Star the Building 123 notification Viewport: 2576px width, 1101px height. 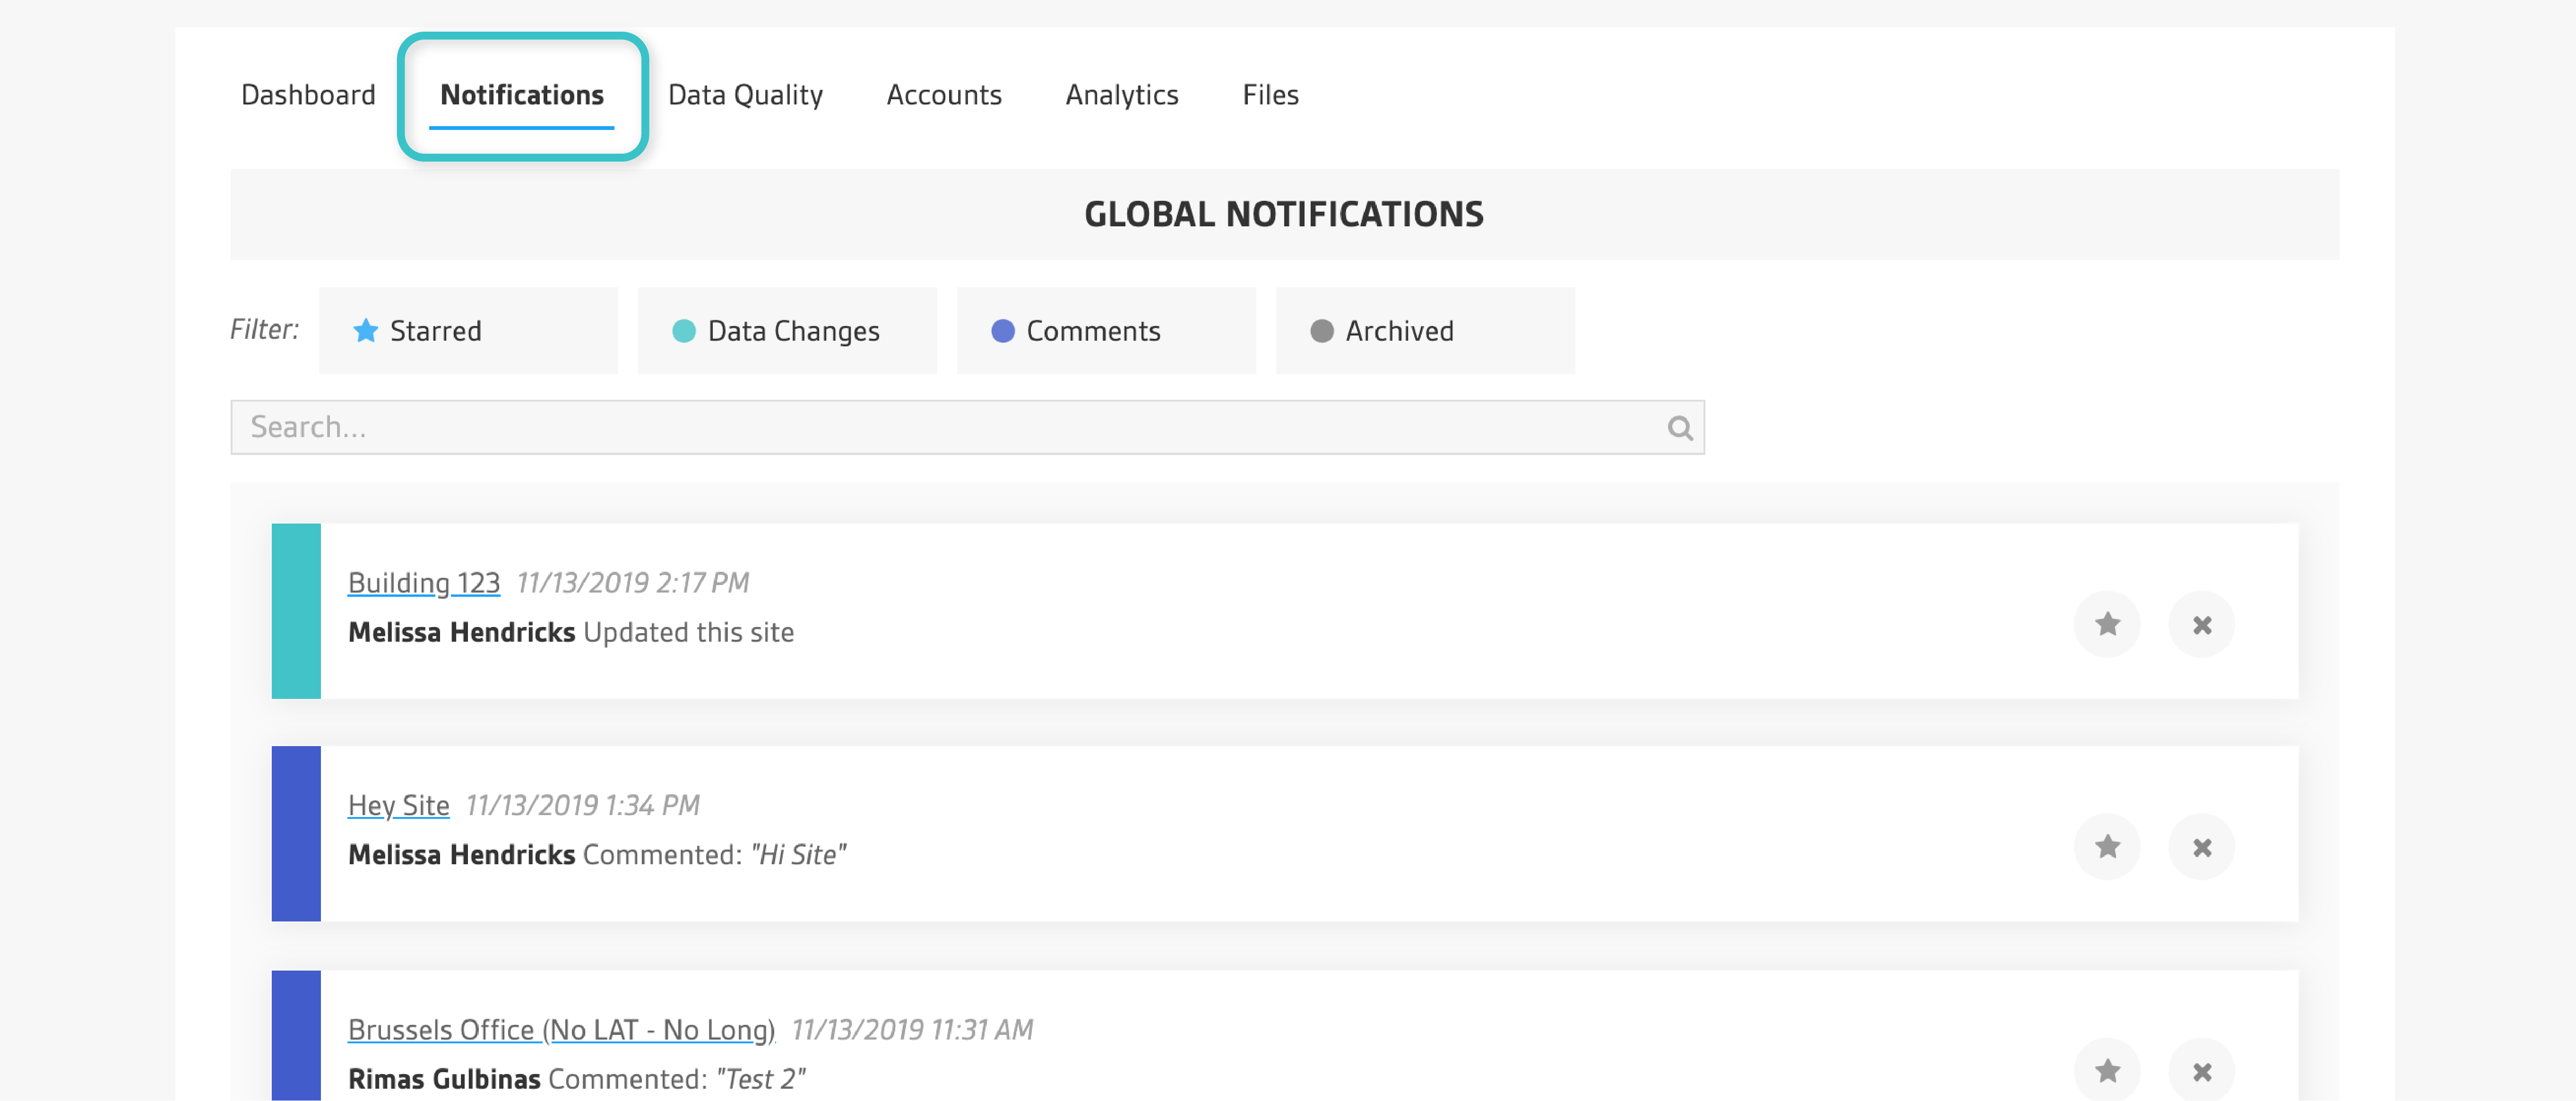2107,624
